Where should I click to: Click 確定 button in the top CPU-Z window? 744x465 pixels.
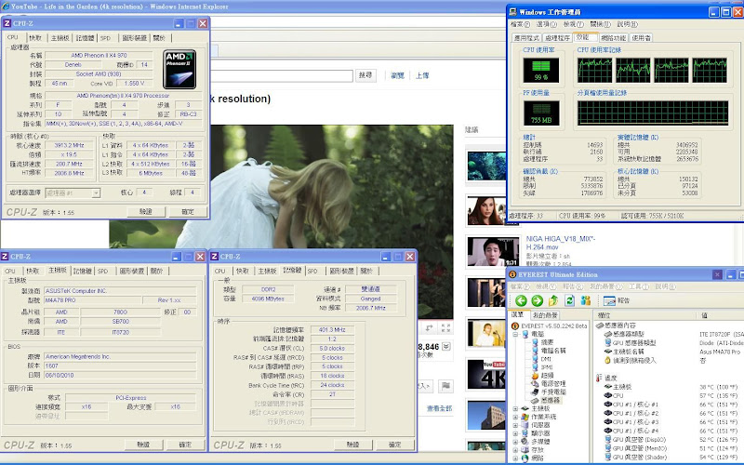188,212
